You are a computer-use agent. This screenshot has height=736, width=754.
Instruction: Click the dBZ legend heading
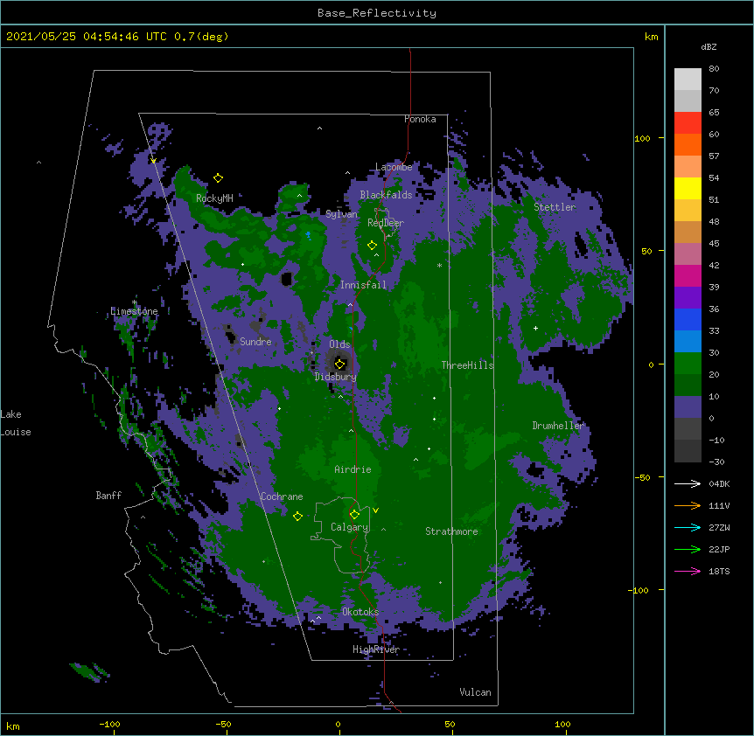709,46
